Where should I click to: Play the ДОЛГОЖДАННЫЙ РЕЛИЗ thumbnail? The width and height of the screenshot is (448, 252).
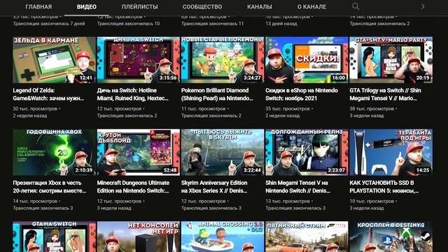pos(307,153)
